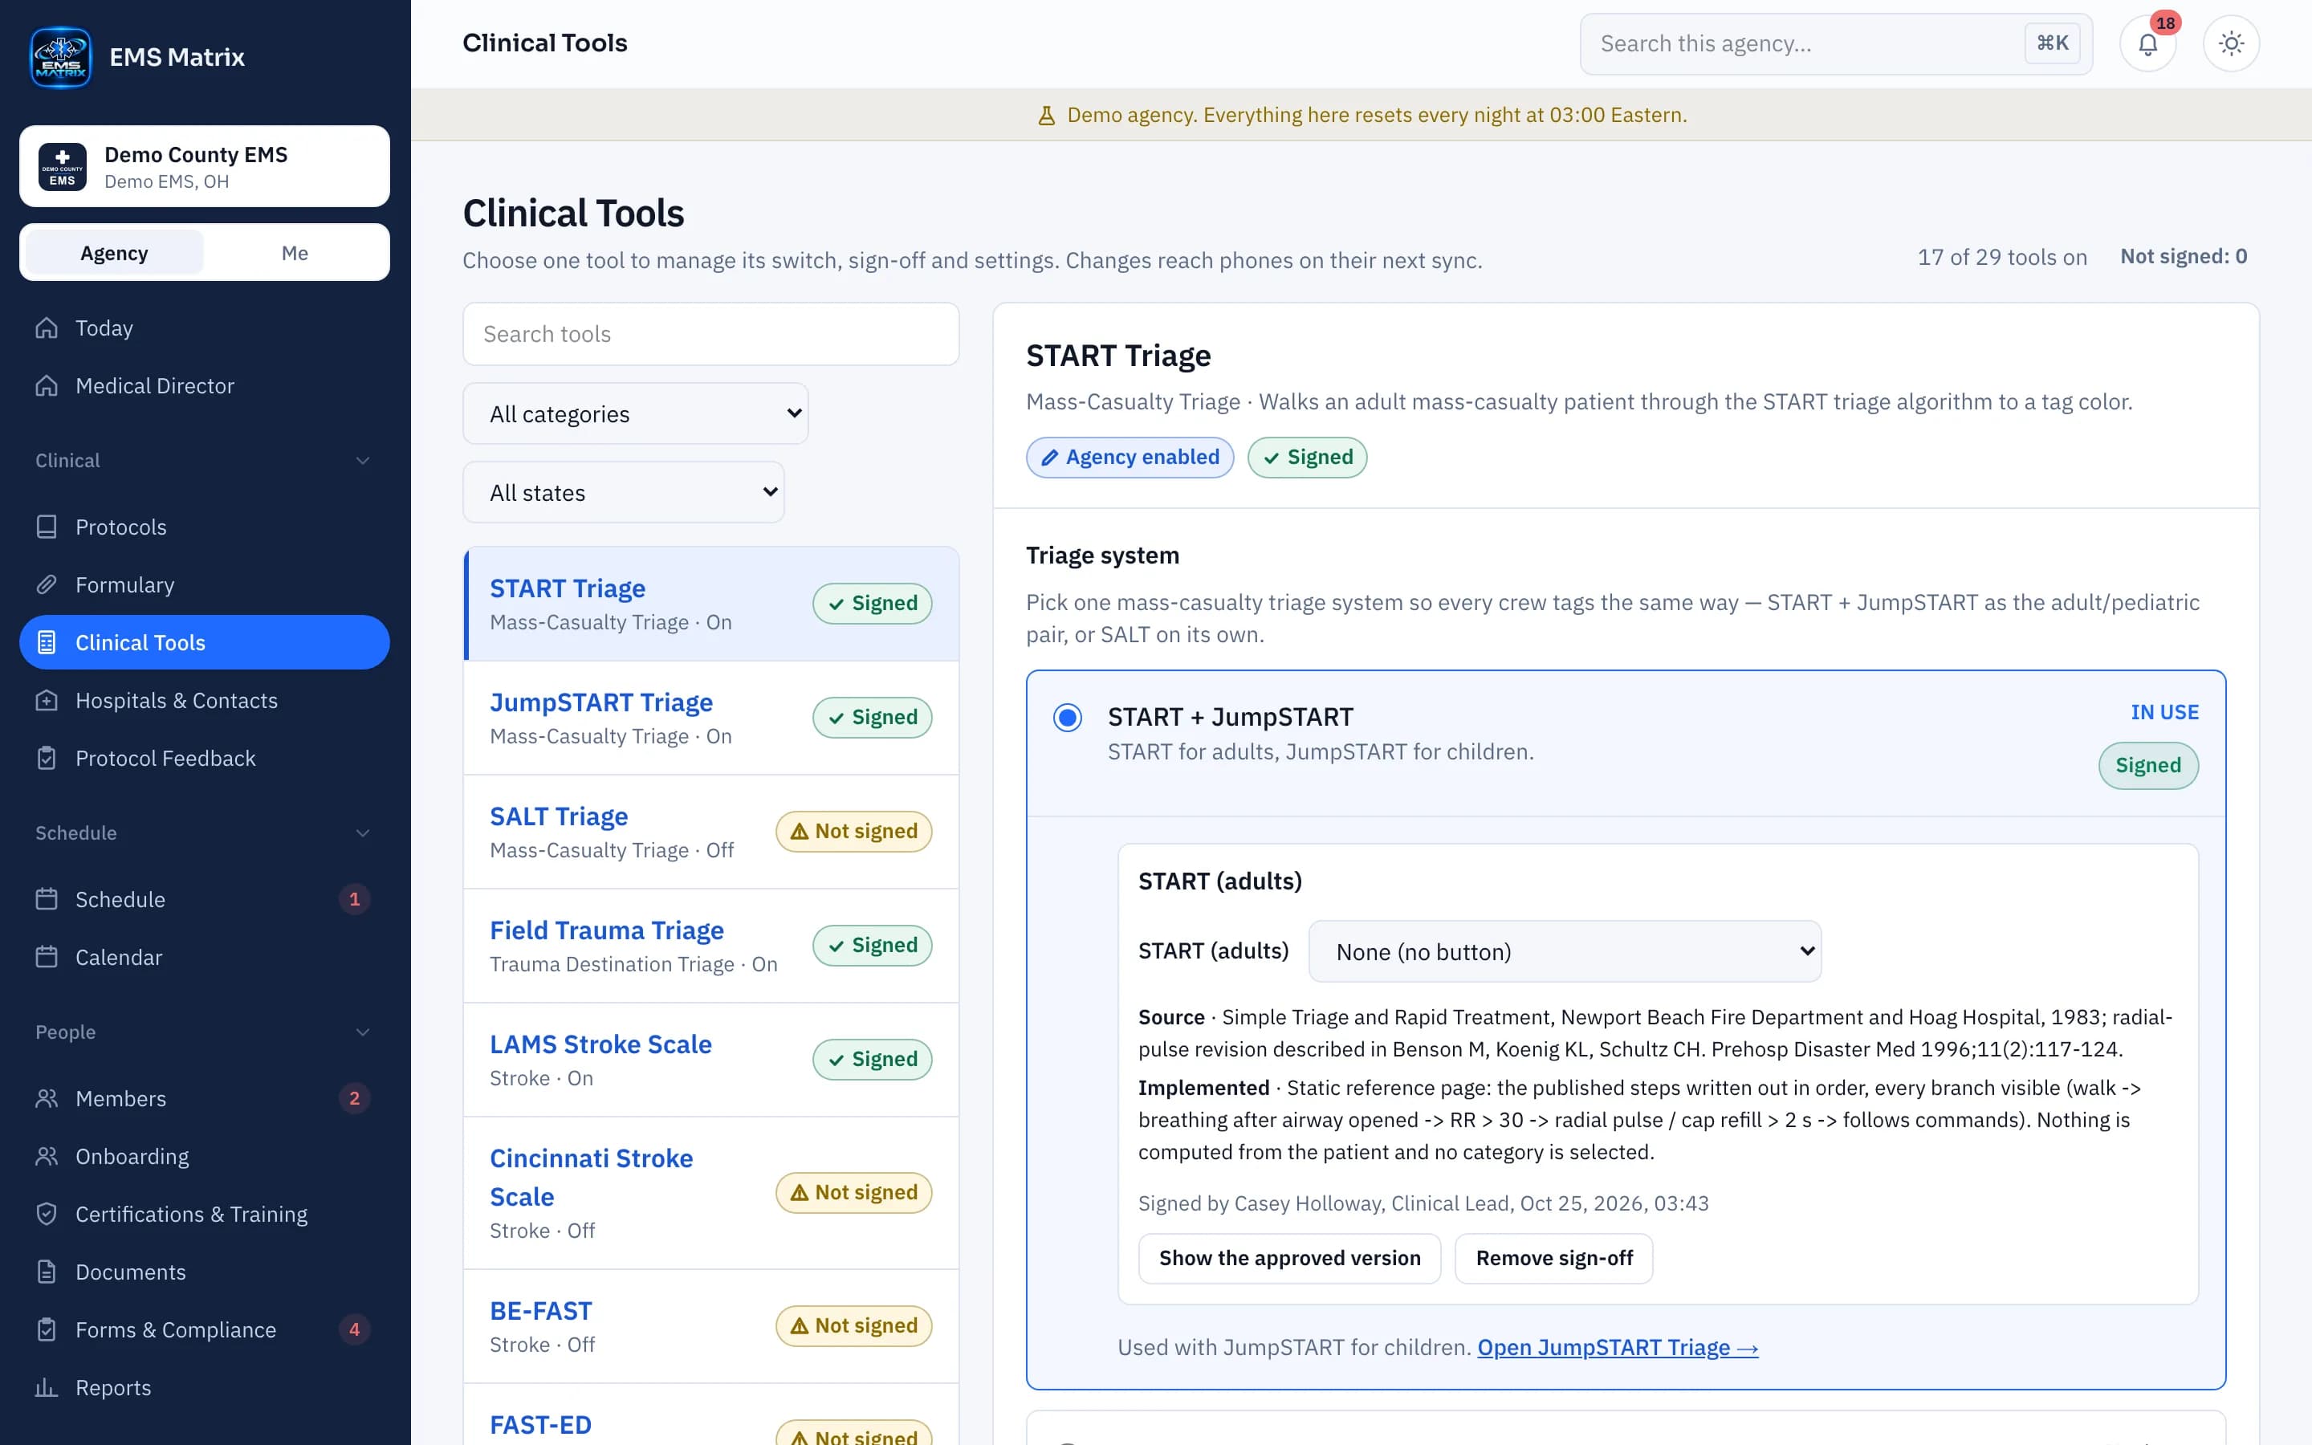
Task: Select the START + JumpSTART radio button
Action: tap(1067, 717)
